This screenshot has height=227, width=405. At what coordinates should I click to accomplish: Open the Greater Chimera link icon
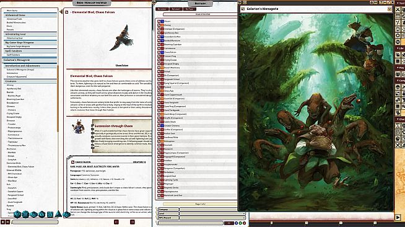tap(159, 126)
